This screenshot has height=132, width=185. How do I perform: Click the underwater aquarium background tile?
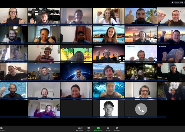(109, 90)
